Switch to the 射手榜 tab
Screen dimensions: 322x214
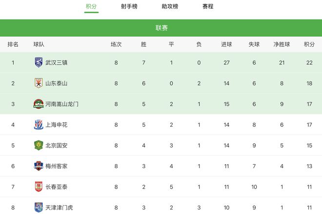[x=129, y=6]
